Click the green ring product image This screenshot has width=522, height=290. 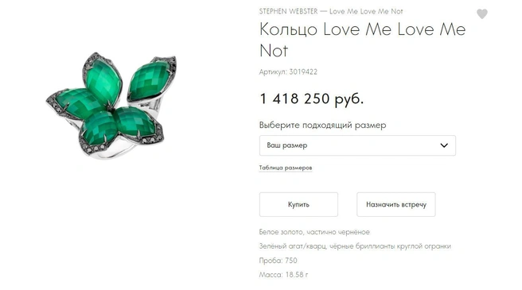tap(111, 105)
